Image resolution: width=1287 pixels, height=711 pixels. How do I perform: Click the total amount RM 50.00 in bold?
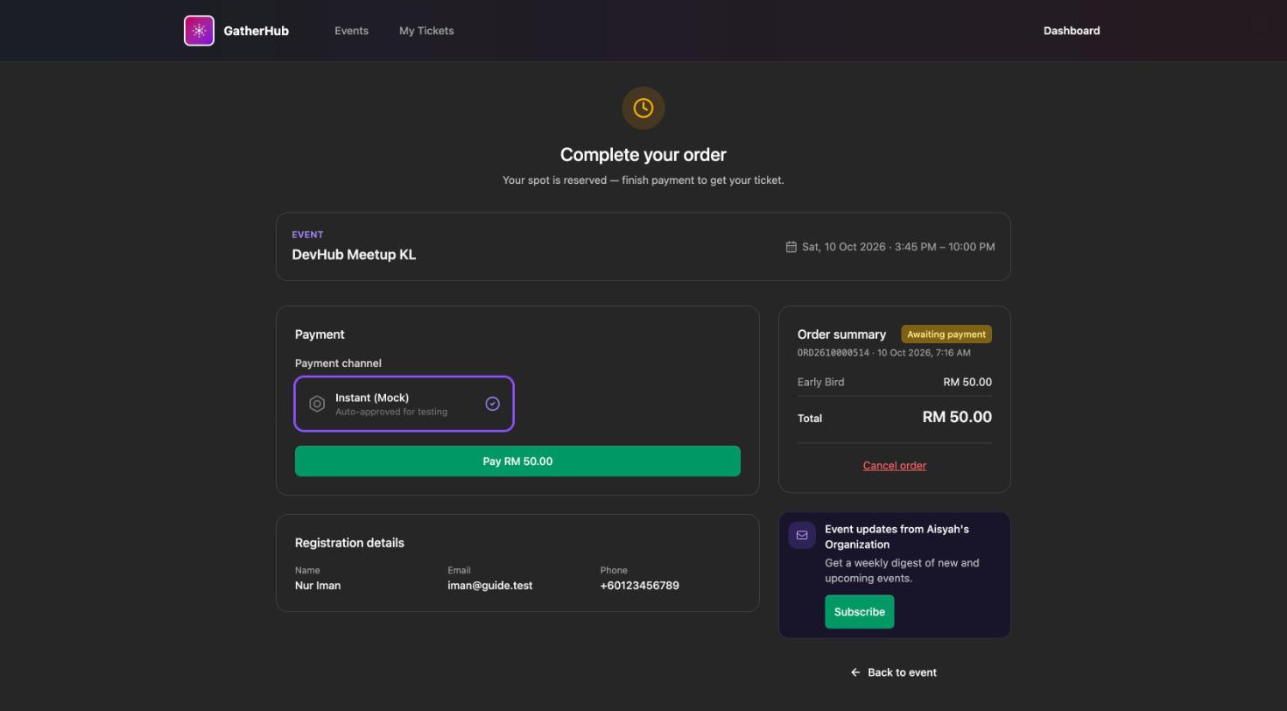[x=957, y=418]
